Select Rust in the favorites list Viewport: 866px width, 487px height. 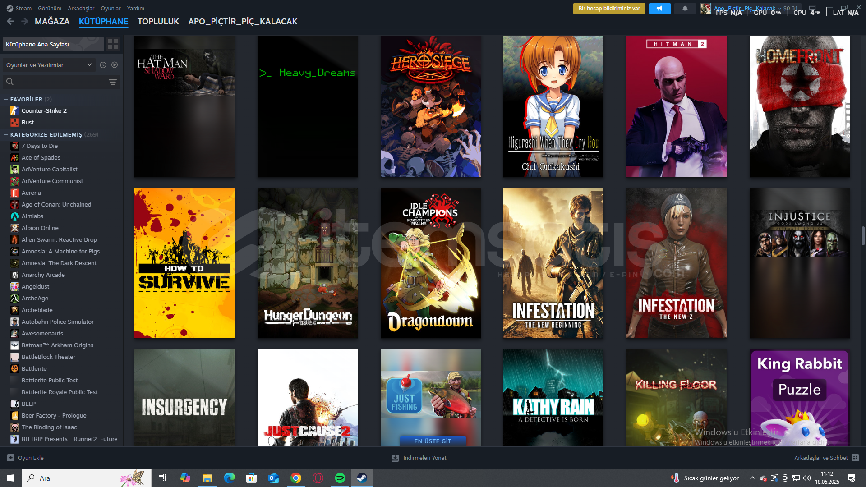pos(28,122)
